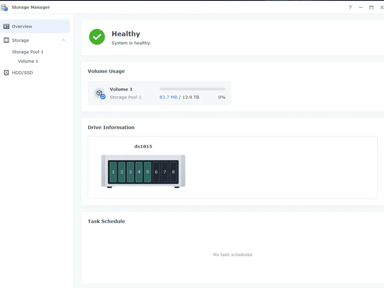The width and height of the screenshot is (384, 288).
Task: Maximize the Storage Manager window
Action: pyautogui.click(x=371, y=7)
